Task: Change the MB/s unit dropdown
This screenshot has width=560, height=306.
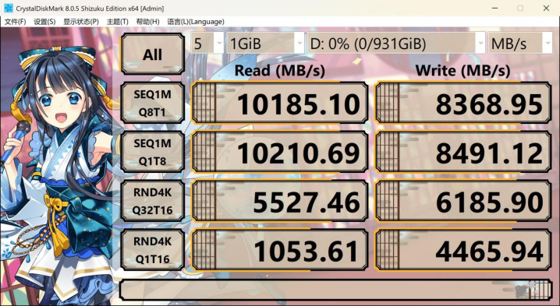Action: pyautogui.click(x=520, y=43)
